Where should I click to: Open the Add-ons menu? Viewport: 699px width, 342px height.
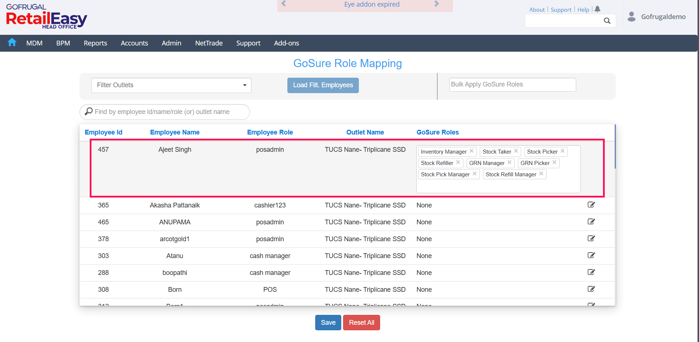coord(286,43)
